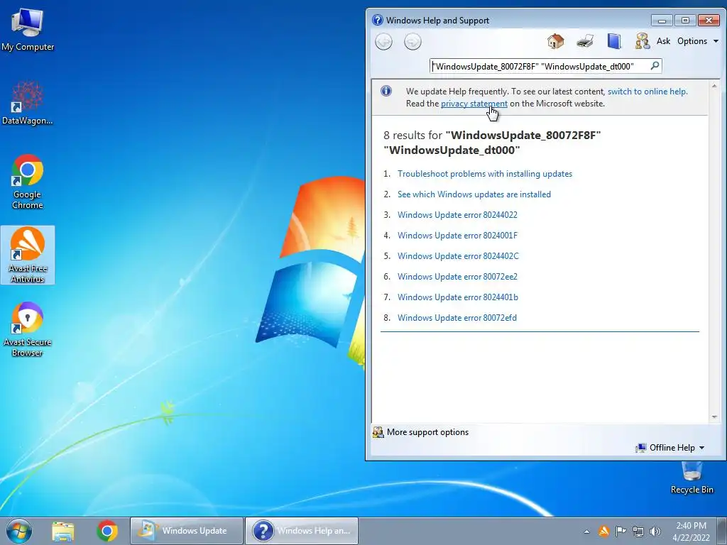Open the clock showing 2:40 PM

pos(691,531)
